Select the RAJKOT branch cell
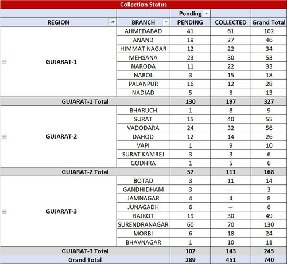Screen dimensions: 287x264 click(143, 216)
